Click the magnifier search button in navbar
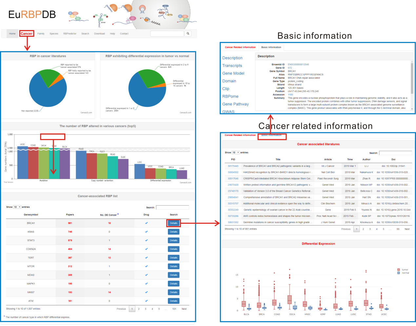This screenshot has height=326, width=416. (x=188, y=33)
